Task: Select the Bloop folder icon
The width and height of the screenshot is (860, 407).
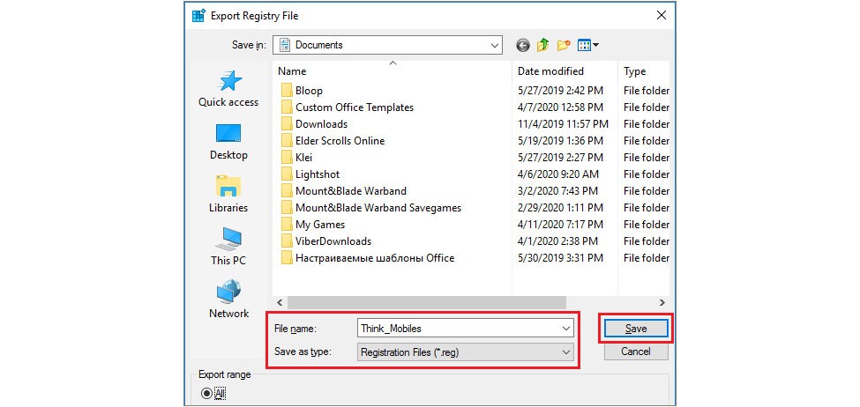Action: pyautogui.click(x=287, y=91)
